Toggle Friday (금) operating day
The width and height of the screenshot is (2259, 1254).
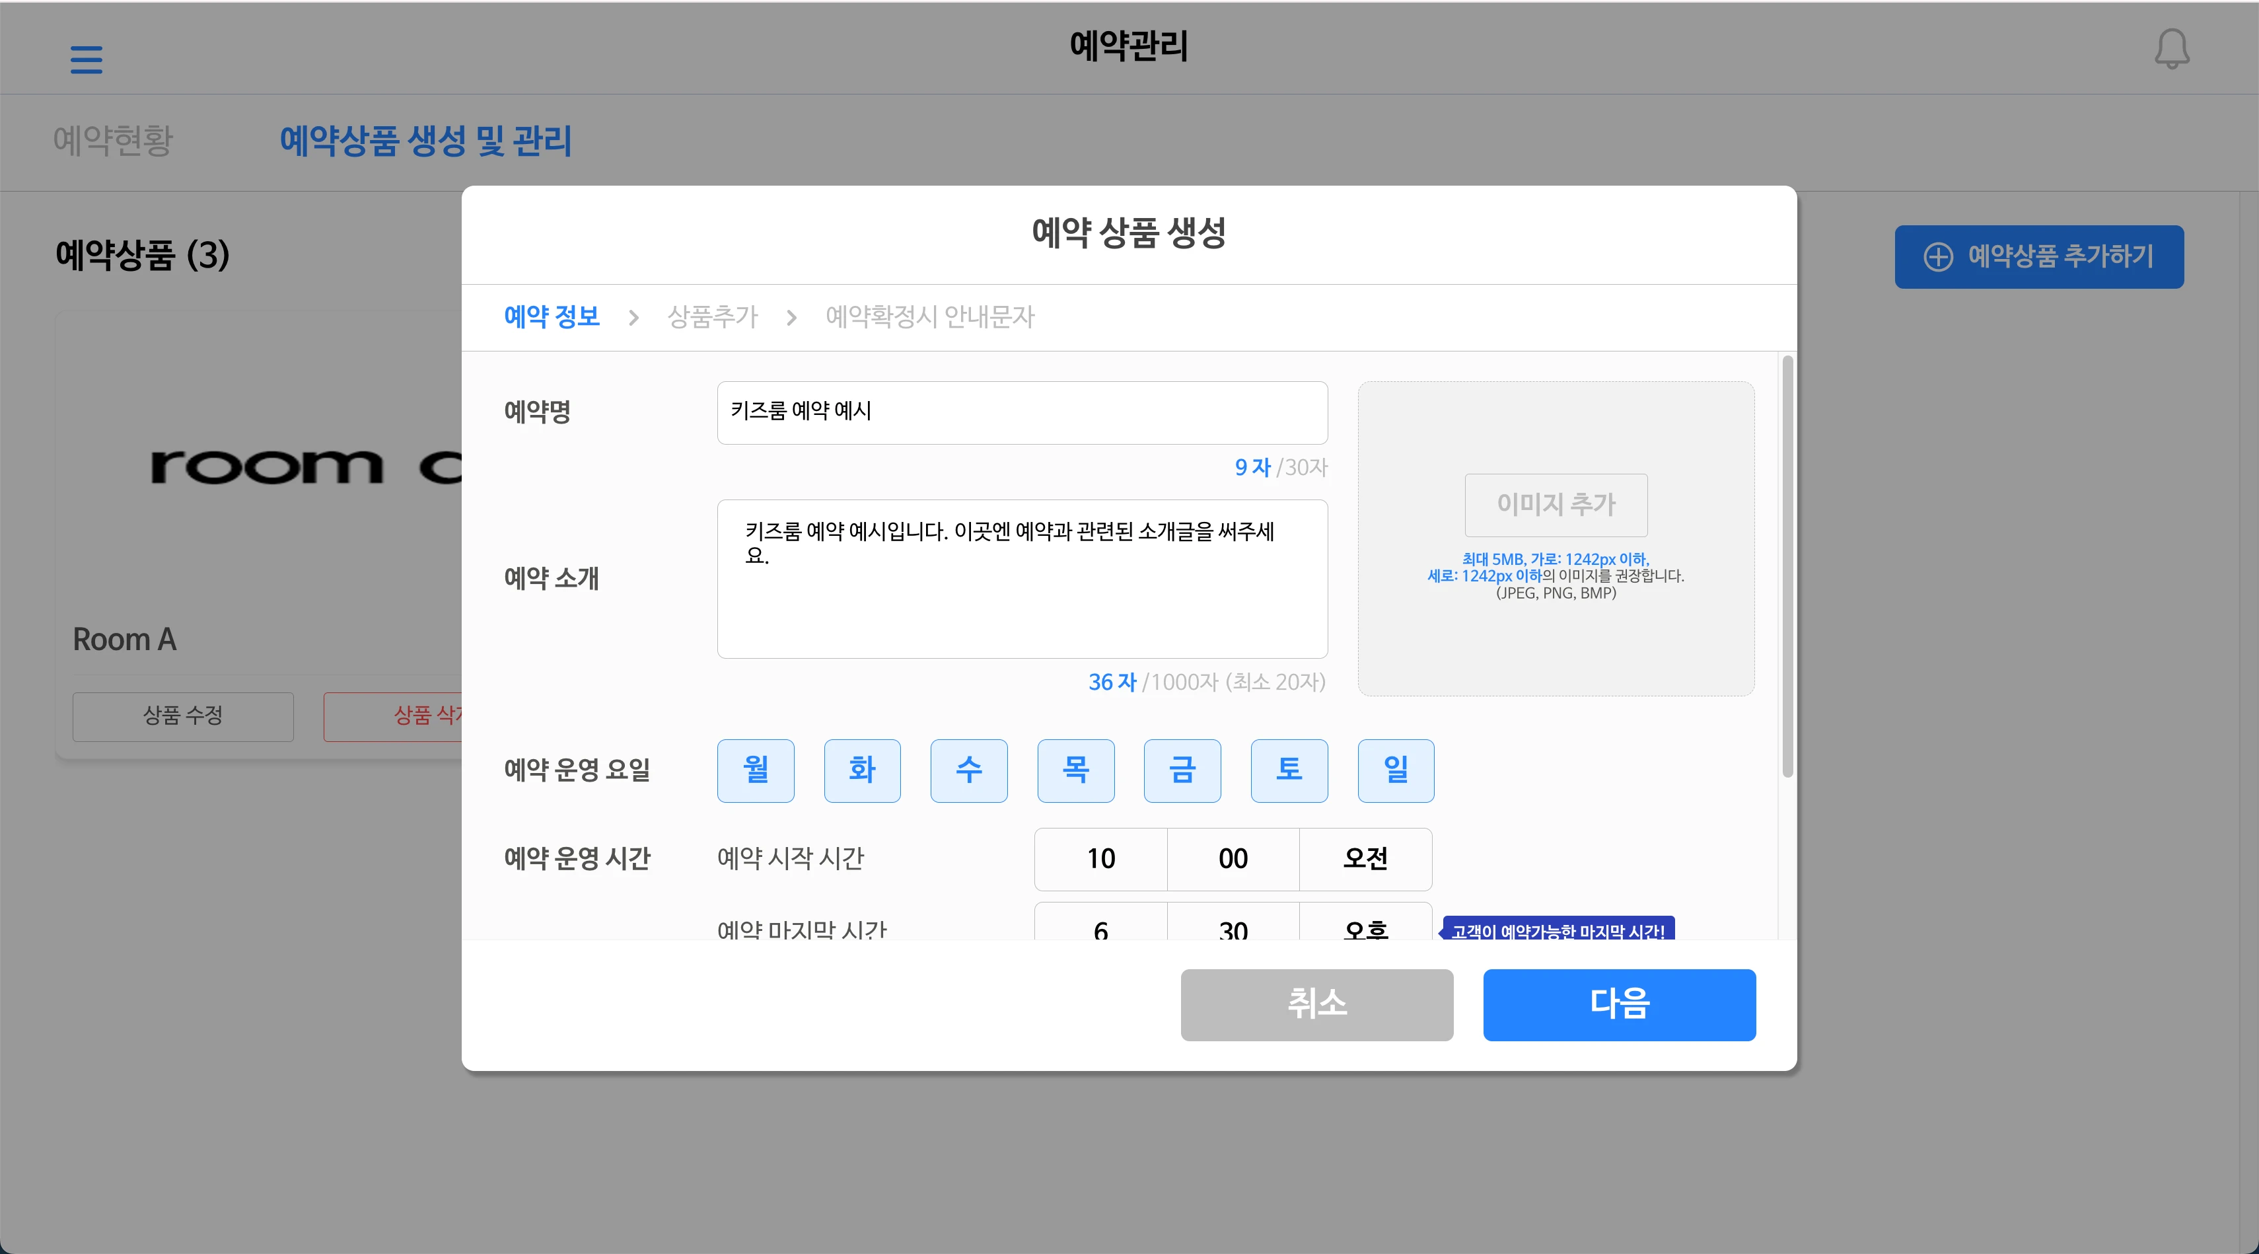pyautogui.click(x=1182, y=770)
